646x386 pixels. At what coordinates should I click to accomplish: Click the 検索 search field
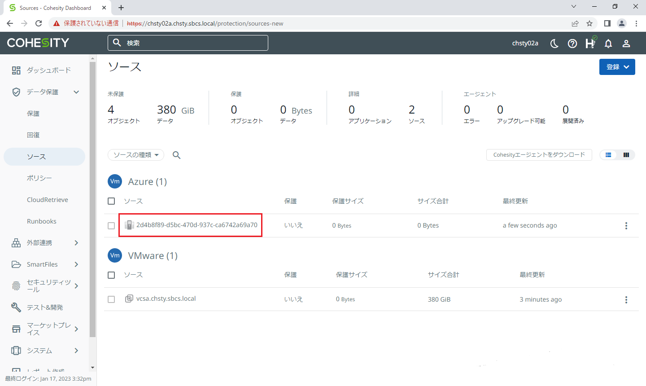coord(188,43)
